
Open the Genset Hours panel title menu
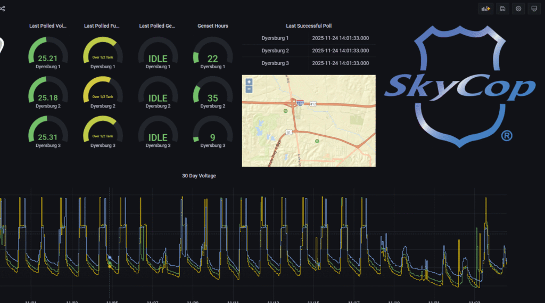[212, 26]
